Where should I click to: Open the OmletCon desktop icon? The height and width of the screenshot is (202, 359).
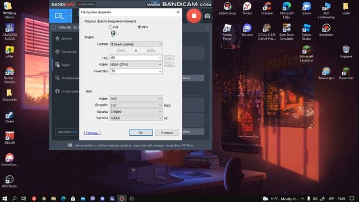point(10,160)
